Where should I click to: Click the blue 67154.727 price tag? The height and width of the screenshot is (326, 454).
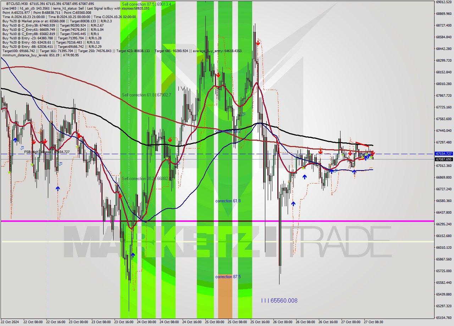tap(443, 154)
